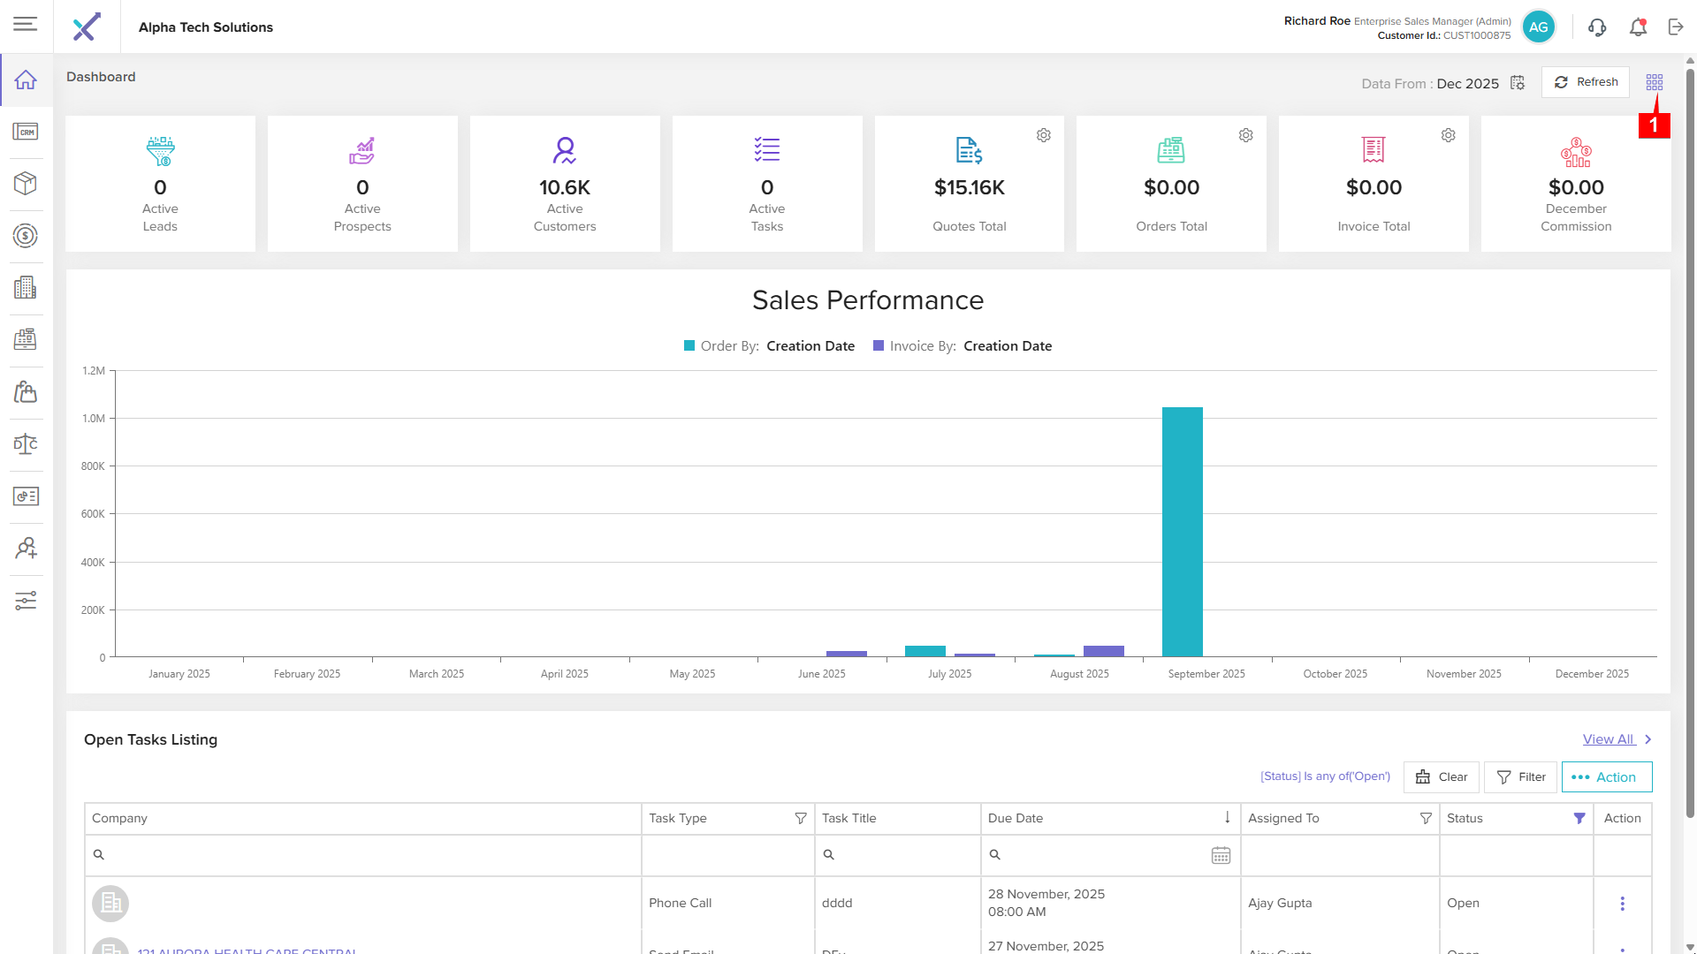Open the Task Type column filter
The height and width of the screenshot is (954, 1697).
pyautogui.click(x=800, y=819)
